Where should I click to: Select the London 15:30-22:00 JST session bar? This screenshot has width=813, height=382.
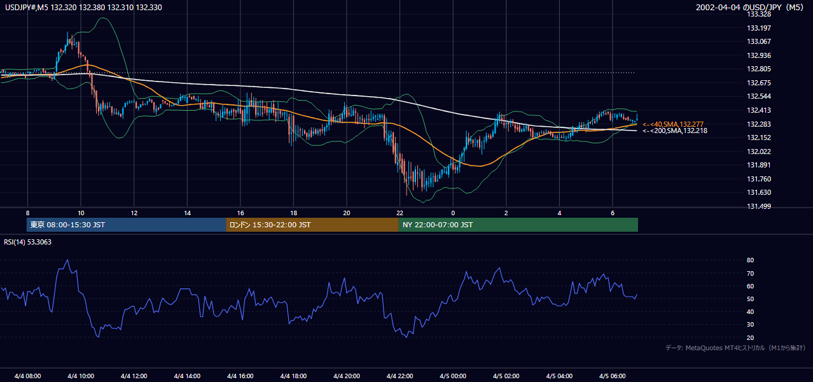coord(312,225)
